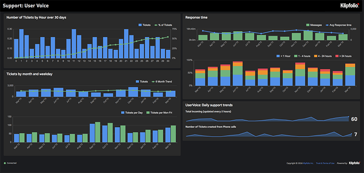Click the phone call tickets value 7
The width and height of the screenshot is (364, 173).
[356, 134]
